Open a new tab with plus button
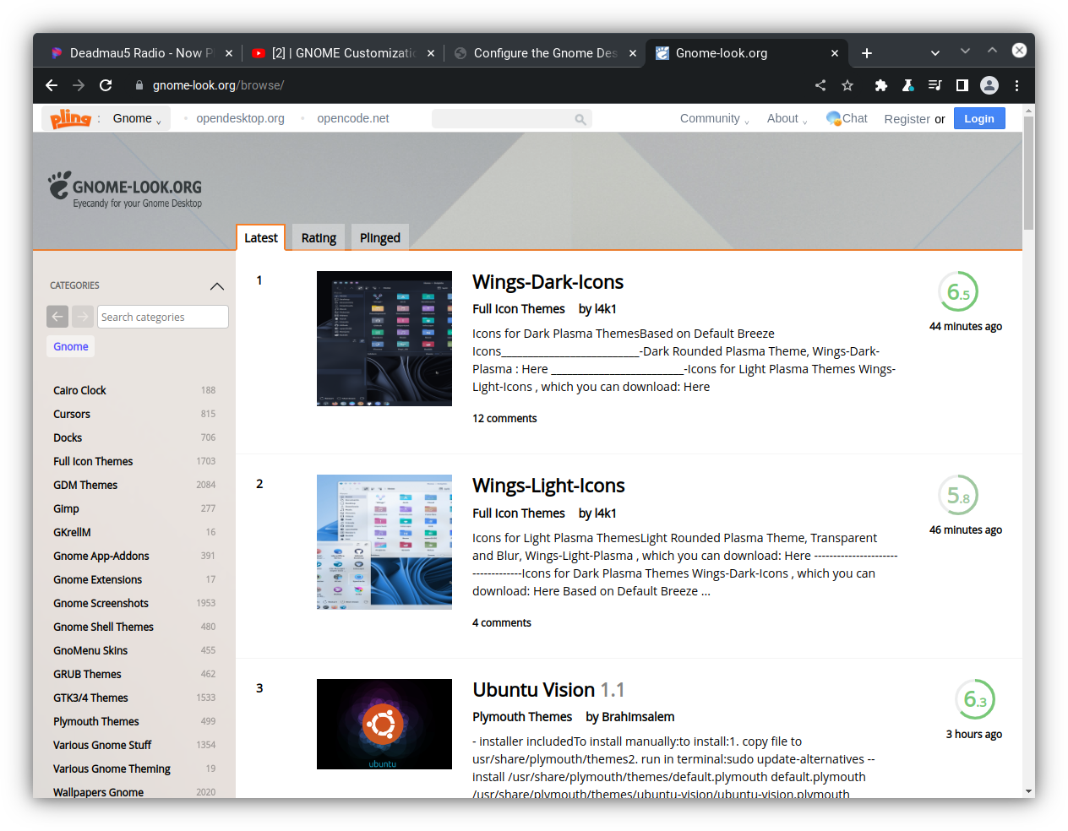The width and height of the screenshot is (1068, 831). click(867, 53)
